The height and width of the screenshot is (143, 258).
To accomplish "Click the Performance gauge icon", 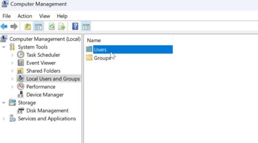I will point(21,86).
